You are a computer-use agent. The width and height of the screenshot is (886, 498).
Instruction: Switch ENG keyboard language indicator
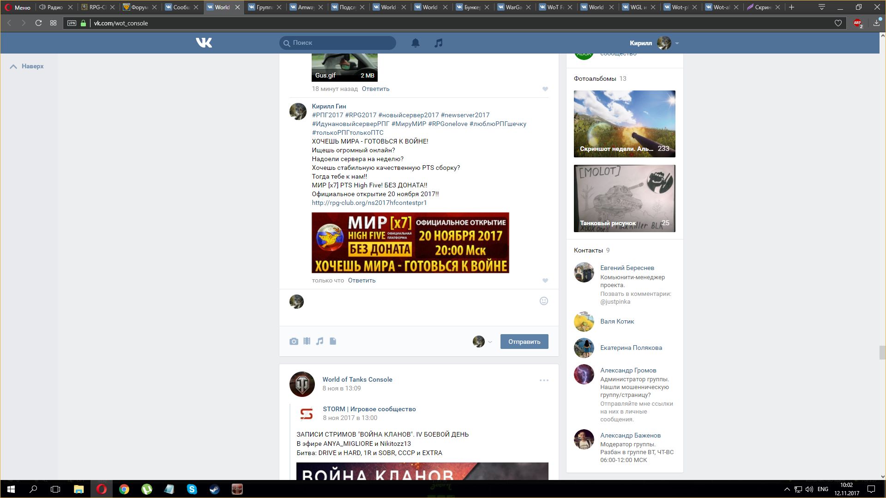coord(823,489)
